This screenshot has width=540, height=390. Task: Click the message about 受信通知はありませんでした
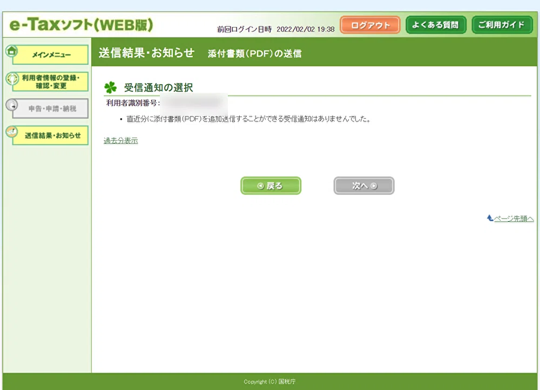tap(248, 119)
